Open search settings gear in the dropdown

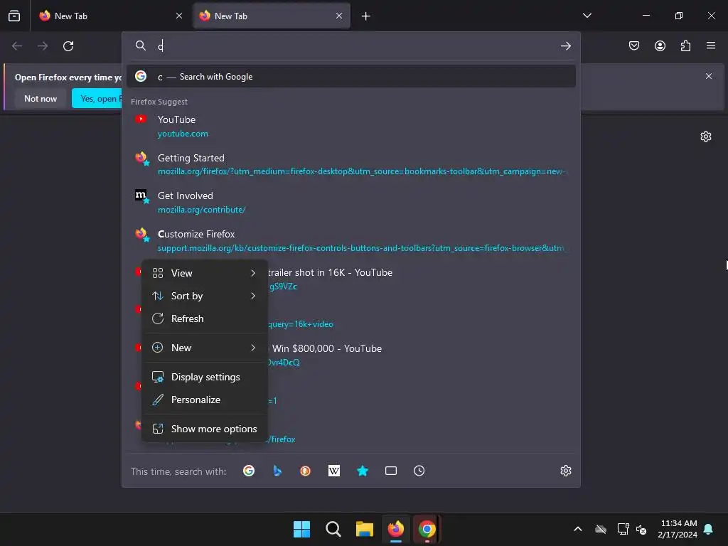565,471
